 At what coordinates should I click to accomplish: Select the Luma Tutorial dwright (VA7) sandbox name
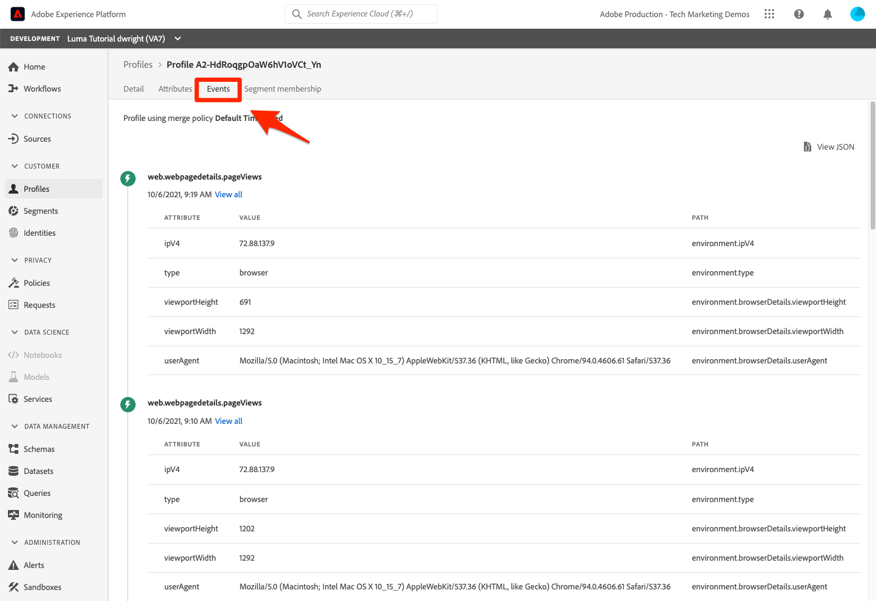point(116,38)
